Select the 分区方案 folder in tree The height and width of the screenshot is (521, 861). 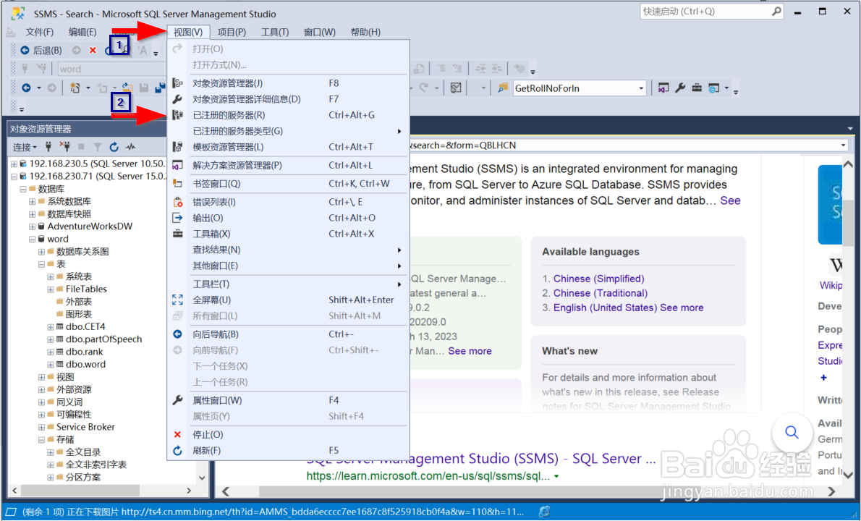83,478
